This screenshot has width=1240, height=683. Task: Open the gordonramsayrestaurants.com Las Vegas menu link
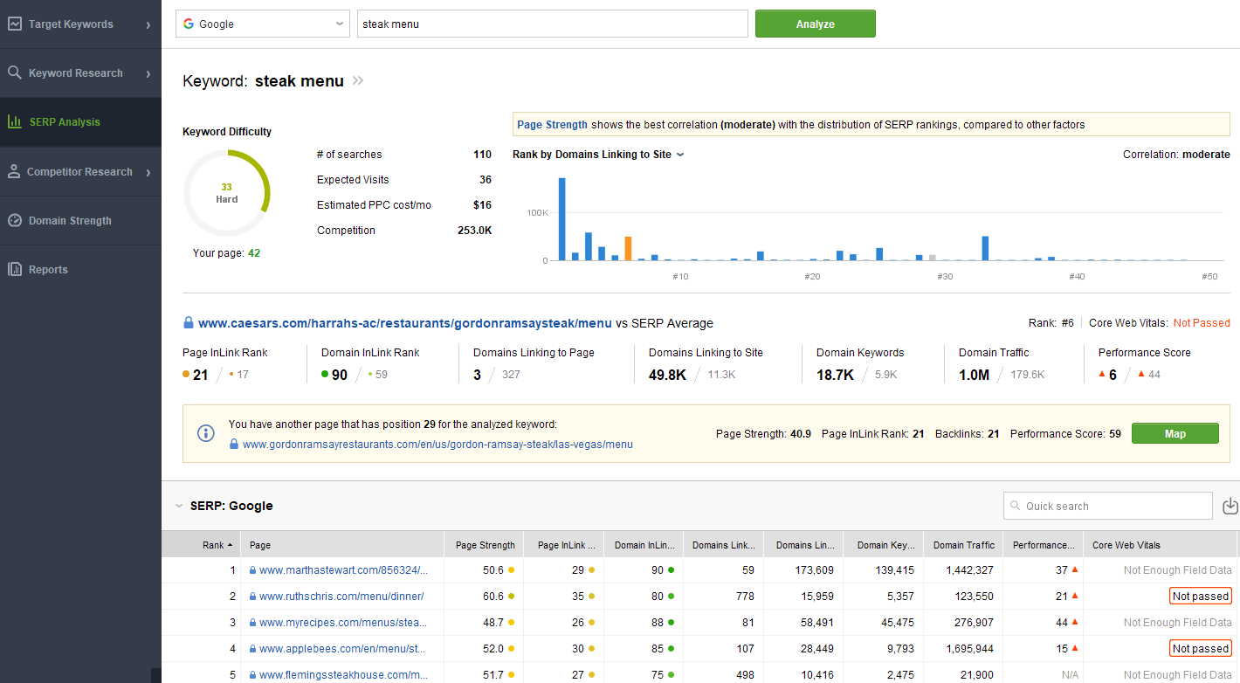(437, 445)
